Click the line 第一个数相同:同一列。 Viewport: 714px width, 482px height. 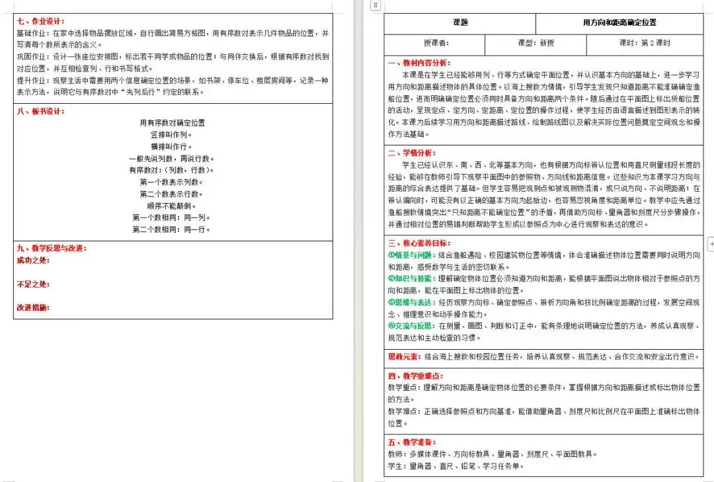(x=171, y=218)
